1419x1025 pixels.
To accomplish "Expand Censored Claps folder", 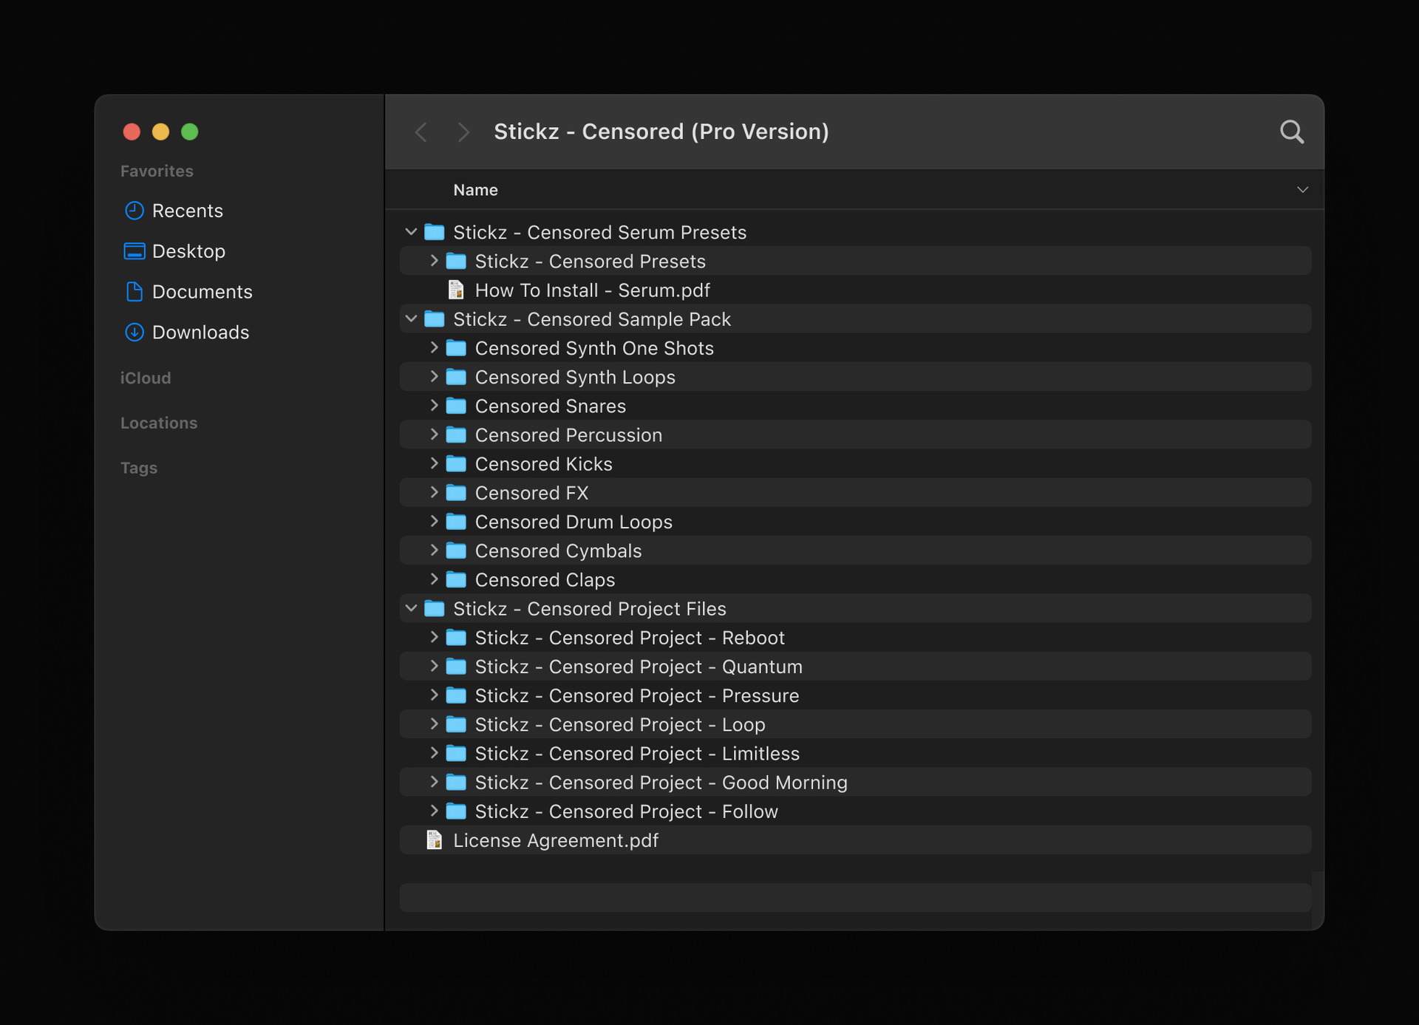I will (434, 579).
